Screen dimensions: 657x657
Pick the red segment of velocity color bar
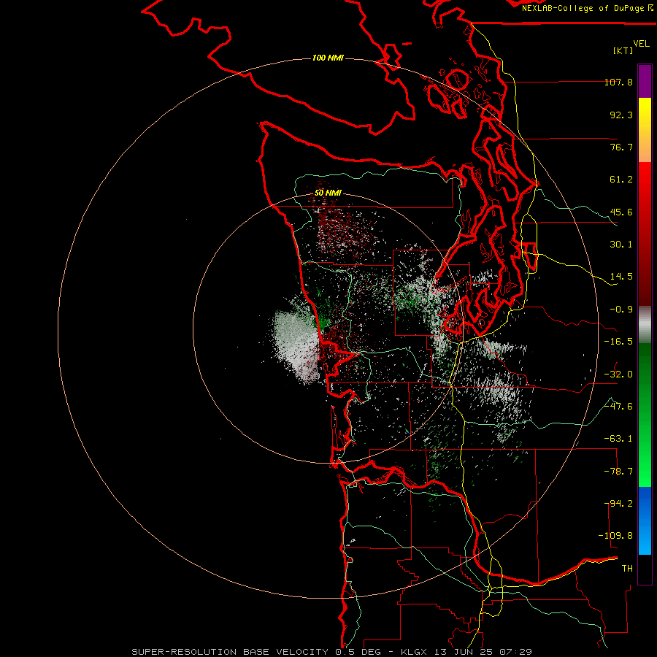pos(645,234)
